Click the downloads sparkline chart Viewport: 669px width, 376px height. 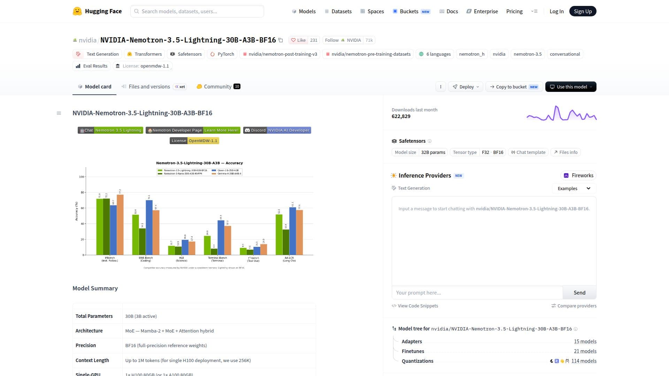561,113
